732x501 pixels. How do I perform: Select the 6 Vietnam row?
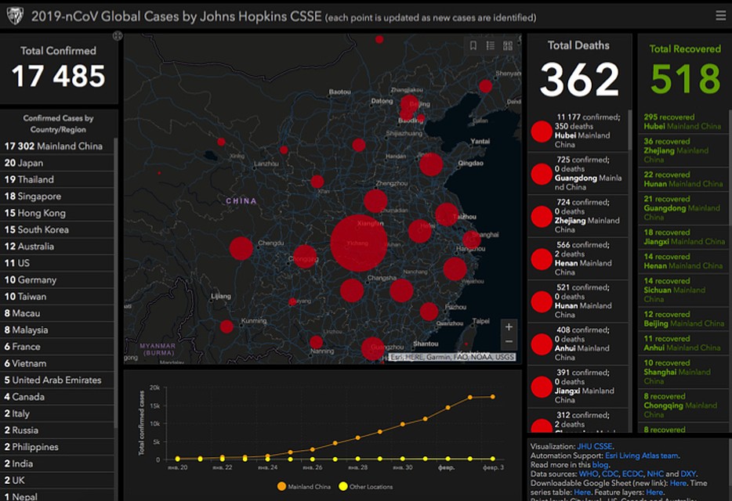57,363
